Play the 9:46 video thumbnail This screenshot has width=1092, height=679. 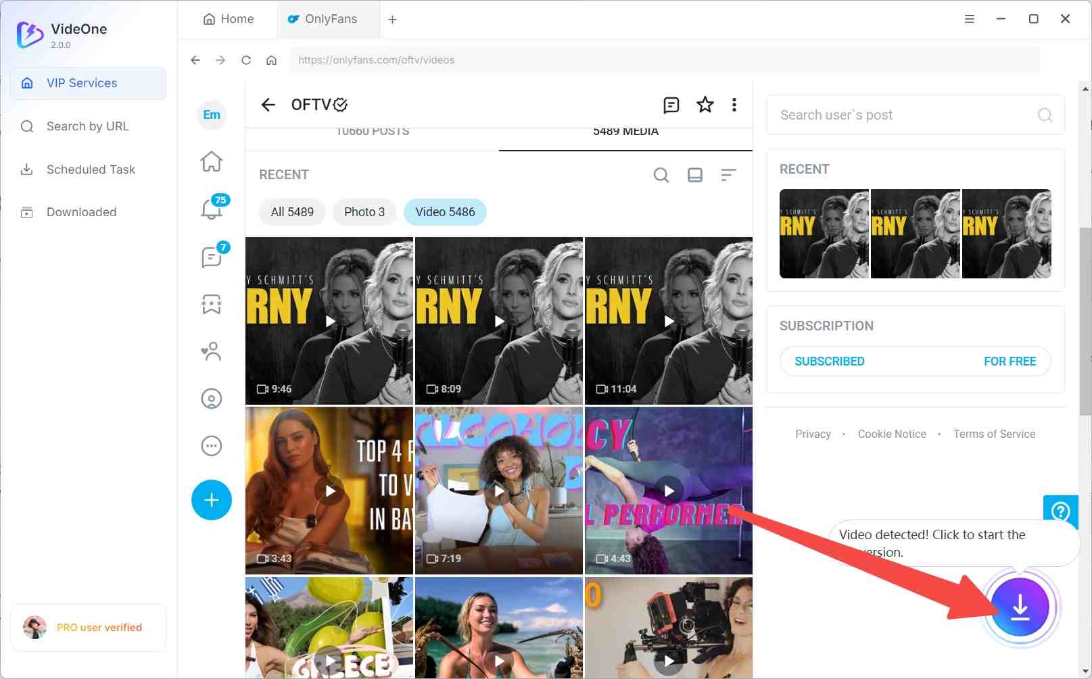coord(329,321)
